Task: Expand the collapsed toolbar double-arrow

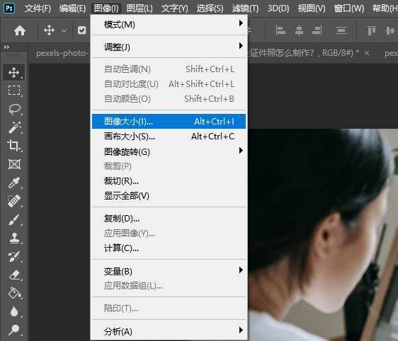Action: click(6, 47)
